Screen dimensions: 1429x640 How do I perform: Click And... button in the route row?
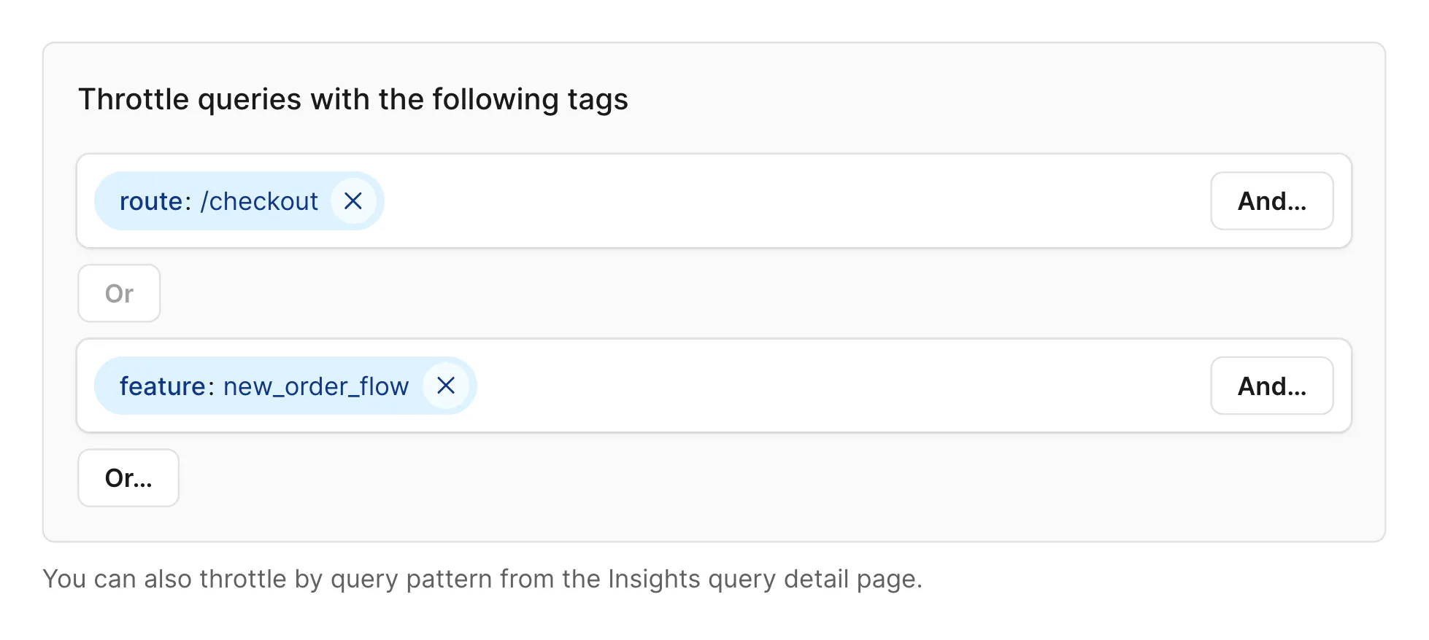click(x=1271, y=201)
